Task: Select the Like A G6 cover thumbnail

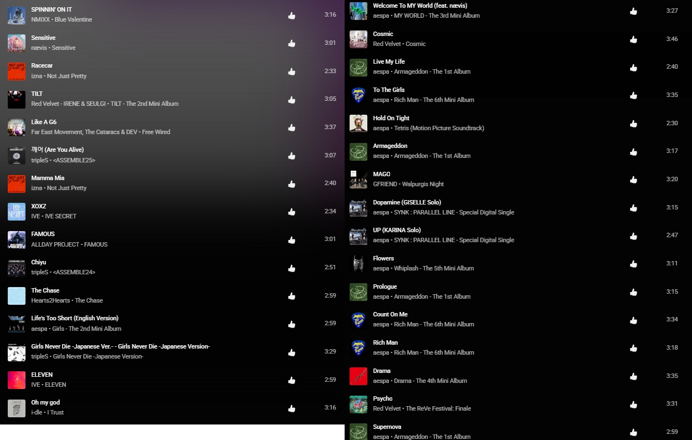Action: tap(17, 127)
